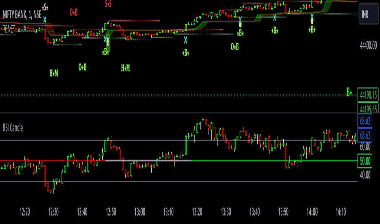Viewport: 380px width, 224px height.
Task: Click the red S*S signal marker
Action: tap(108, 4)
